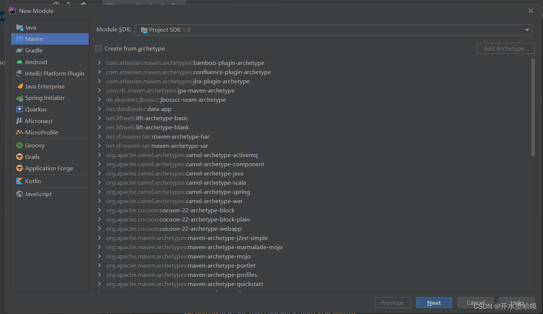
Task: Select maven-archetype-profiles row
Action: [313, 275]
